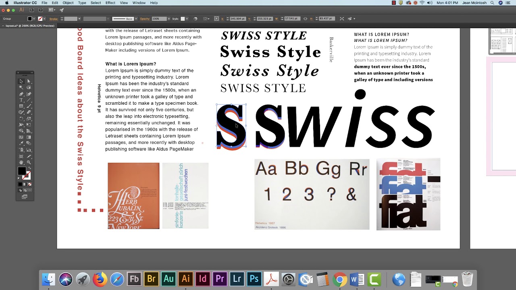This screenshot has height=290, width=516.
Task: Open the stroke weight dropdown
Action: 79,19
